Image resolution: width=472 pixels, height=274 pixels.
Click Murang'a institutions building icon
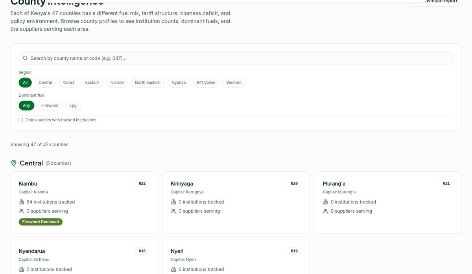click(x=325, y=202)
